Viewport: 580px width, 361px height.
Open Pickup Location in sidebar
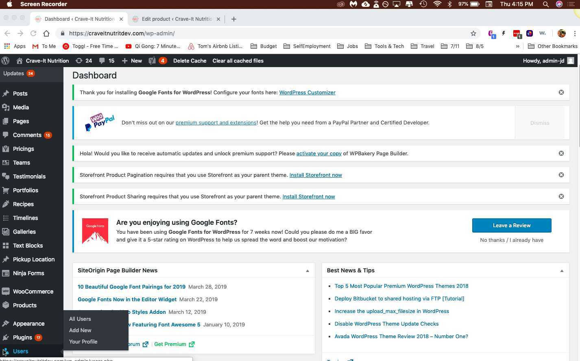(34, 259)
